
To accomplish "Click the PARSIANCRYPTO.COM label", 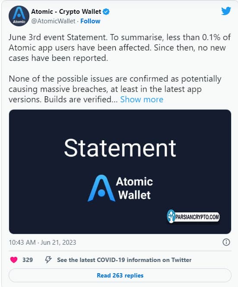I will click(197, 217).
